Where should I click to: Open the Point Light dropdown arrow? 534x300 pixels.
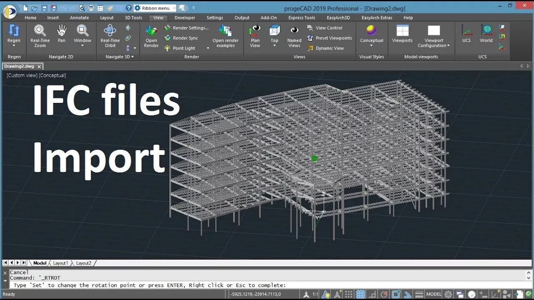pos(208,48)
